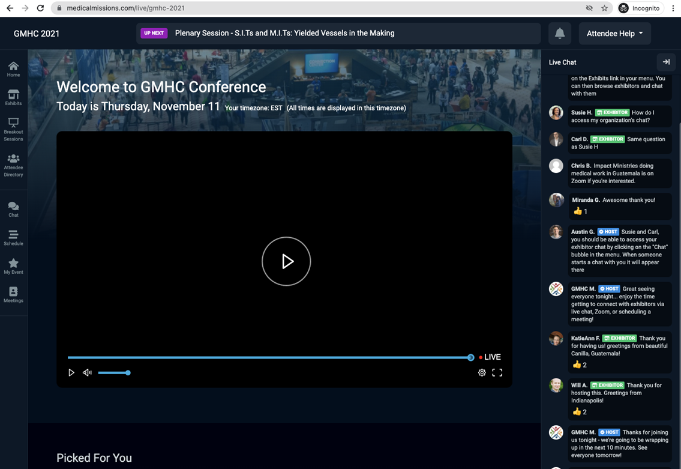The height and width of the screenshot is (469, 681).
Task: Like KatieAnn F.'s message with thumbs up
Action: click(577, 365)
